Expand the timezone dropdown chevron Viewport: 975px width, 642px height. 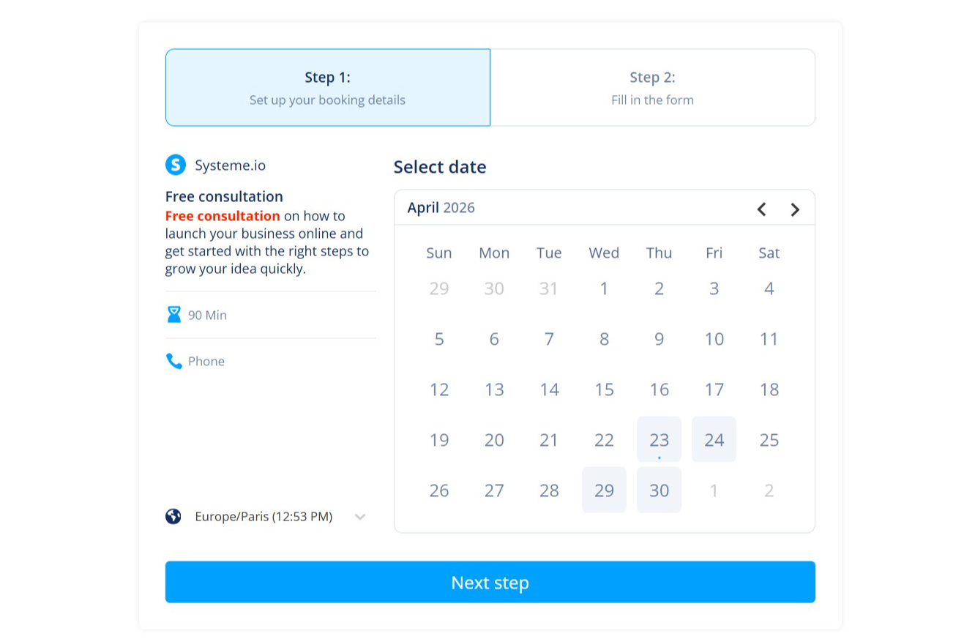pos(359,517)
